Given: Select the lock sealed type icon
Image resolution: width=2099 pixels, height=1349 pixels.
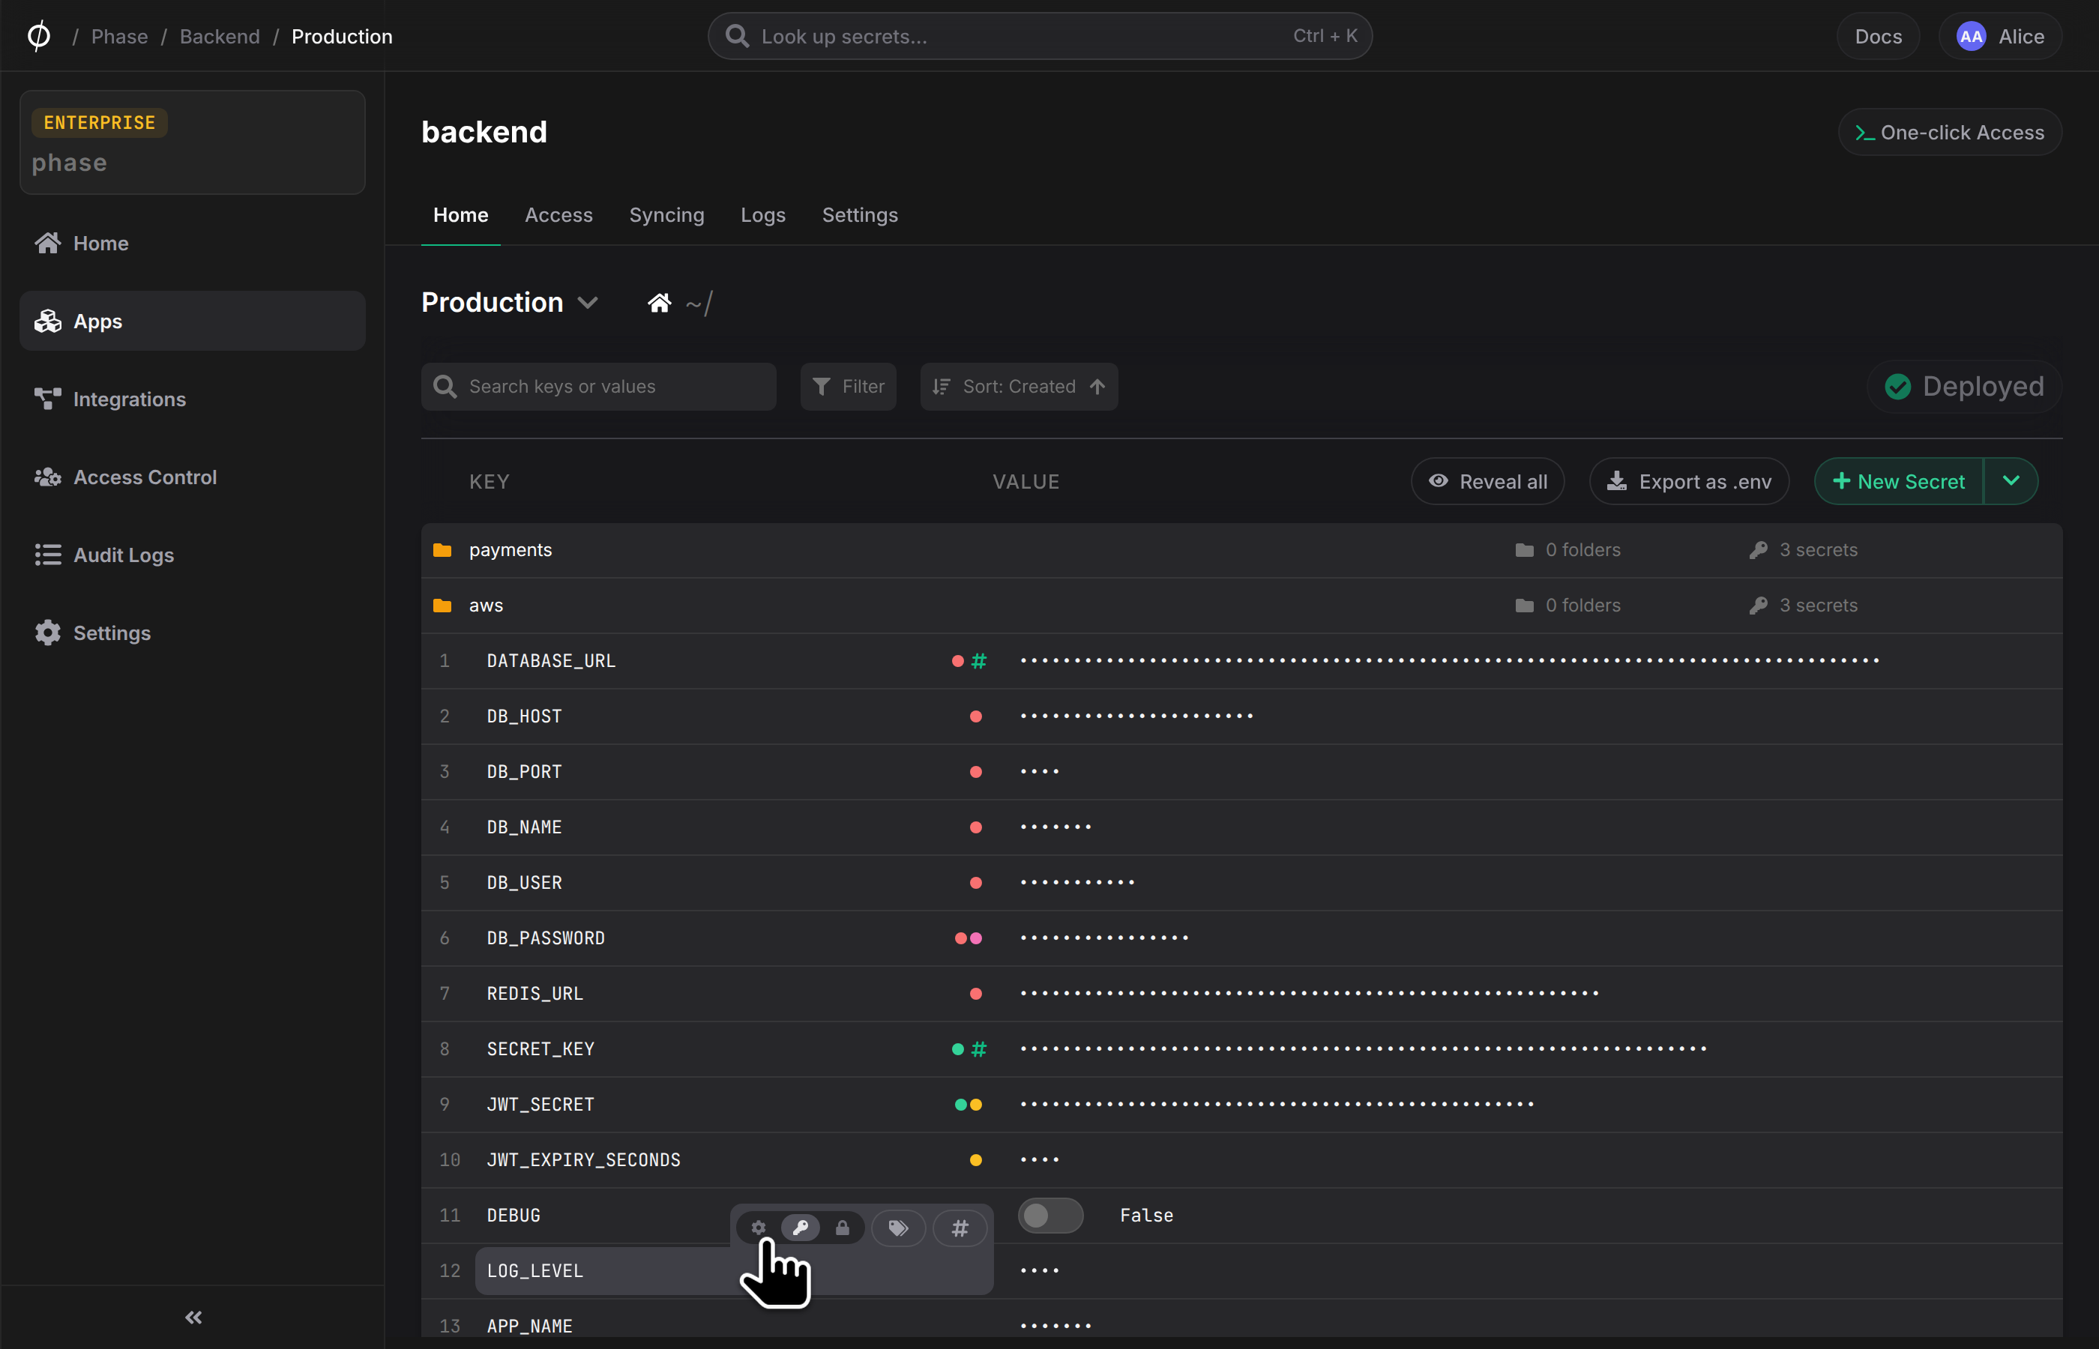Looking at the screenshot, I should pos(842,1228).
